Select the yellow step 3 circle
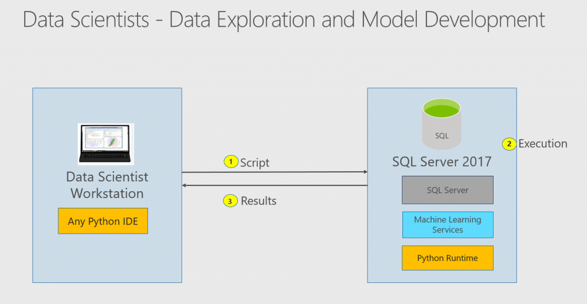 click(x=230, y=200)
